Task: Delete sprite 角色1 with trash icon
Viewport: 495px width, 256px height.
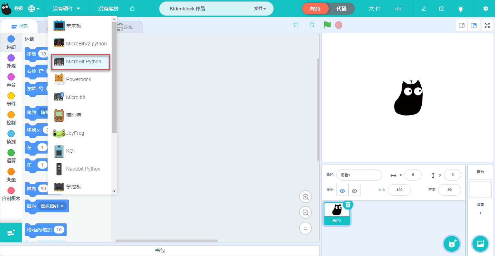Action: click(348, 205)
